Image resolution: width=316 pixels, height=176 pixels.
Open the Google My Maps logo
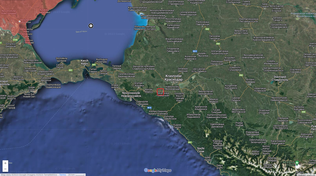(x=158, y=170)
